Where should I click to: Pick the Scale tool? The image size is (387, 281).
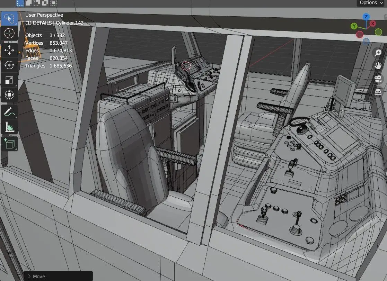tap(9, 80)
